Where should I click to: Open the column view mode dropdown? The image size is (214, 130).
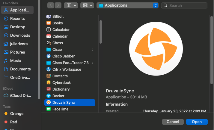(x=71, y=5)
